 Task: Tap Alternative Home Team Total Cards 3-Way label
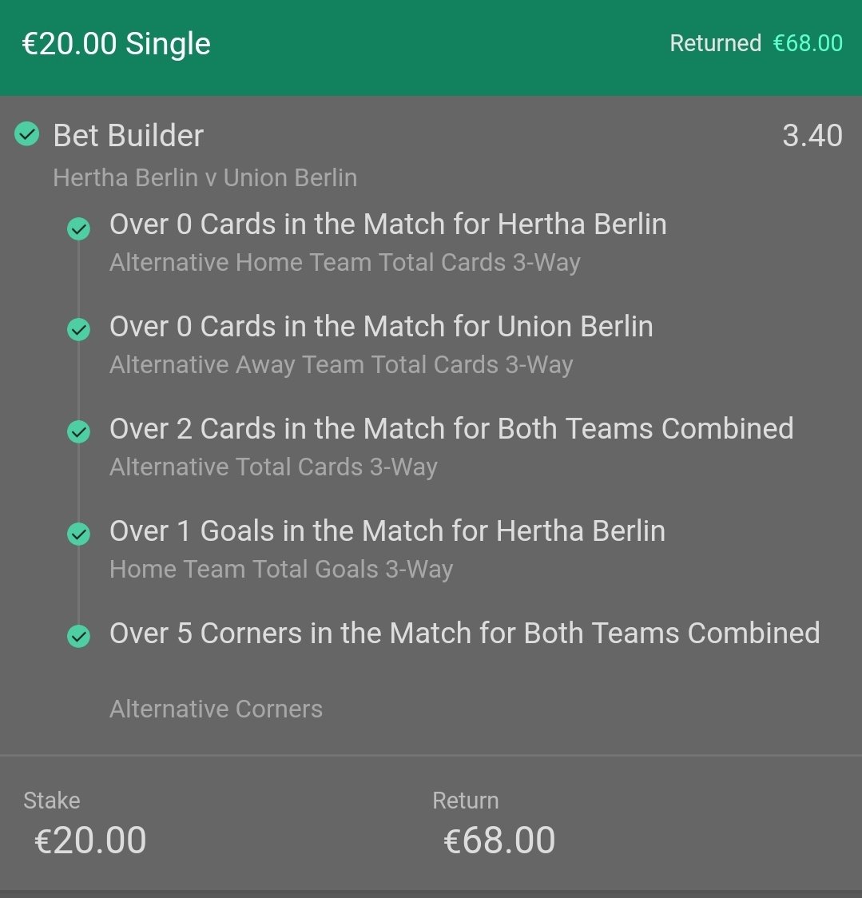click(x=345, y=262)
